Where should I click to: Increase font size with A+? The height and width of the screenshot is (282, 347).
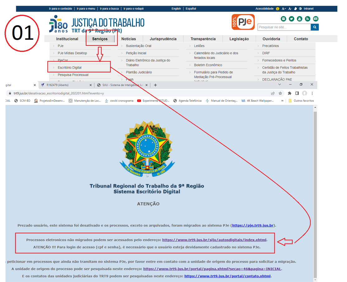point(284,9)
